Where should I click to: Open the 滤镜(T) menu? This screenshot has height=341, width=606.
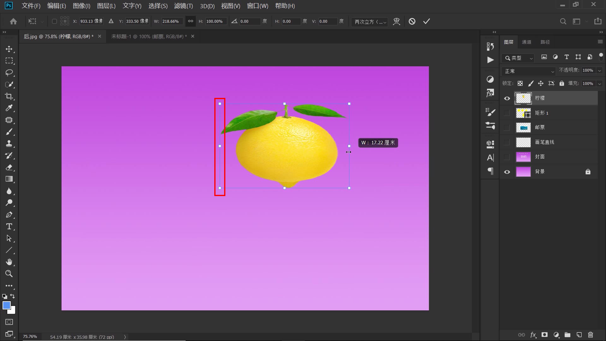point(183,6)
